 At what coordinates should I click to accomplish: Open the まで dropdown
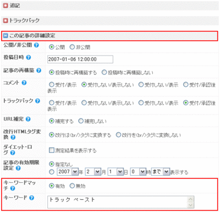pos(161,172)
